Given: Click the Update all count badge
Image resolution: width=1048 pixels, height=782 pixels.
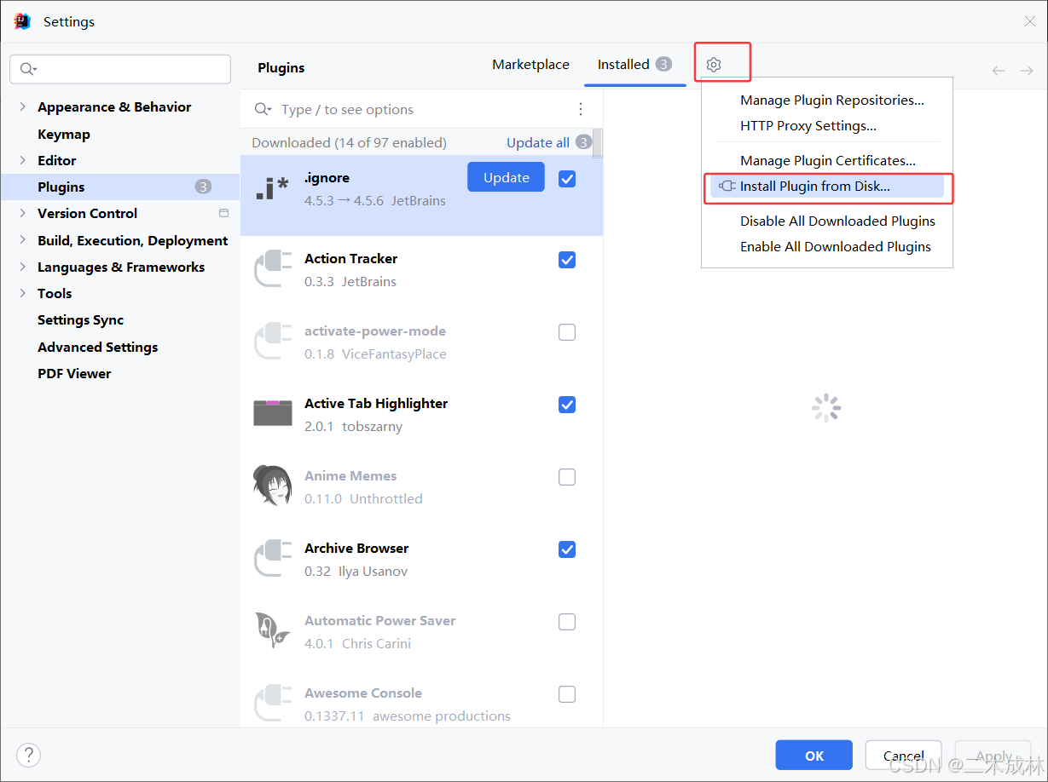Looking at the screenshot, I should pos(583,142).
